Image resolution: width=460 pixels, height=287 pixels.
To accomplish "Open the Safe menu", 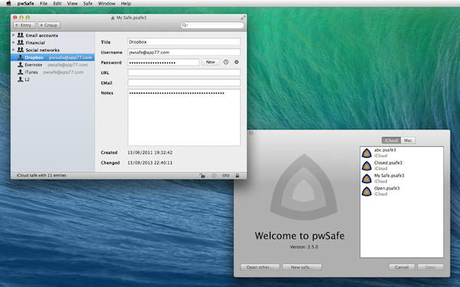I will click(x=87, y=4).
